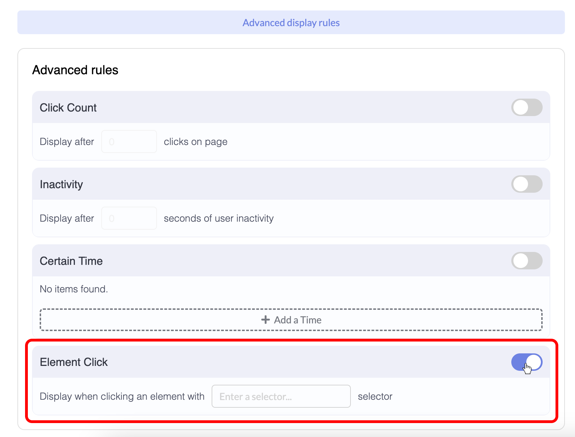Click the Advanced rules heading

(x=75, y=70)
